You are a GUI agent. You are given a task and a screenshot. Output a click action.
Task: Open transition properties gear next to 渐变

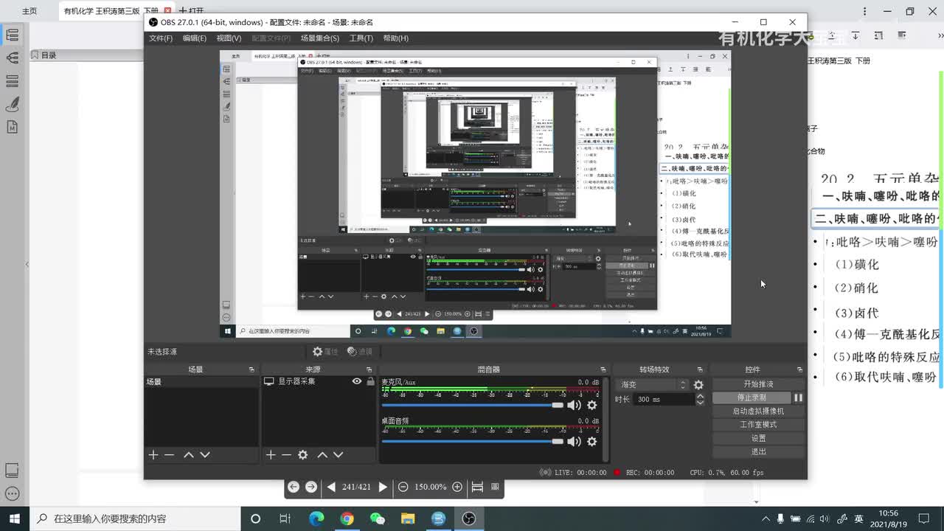coord(698,385)
